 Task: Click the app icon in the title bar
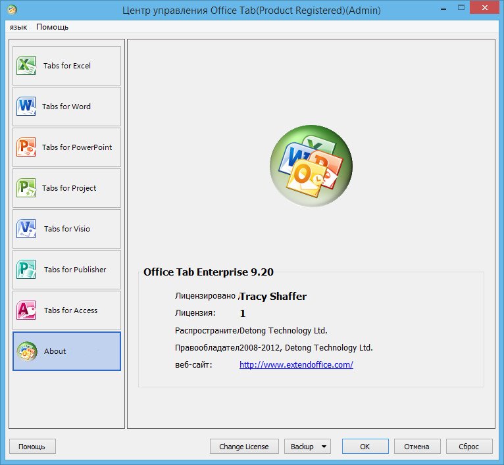tap(12, 10)
